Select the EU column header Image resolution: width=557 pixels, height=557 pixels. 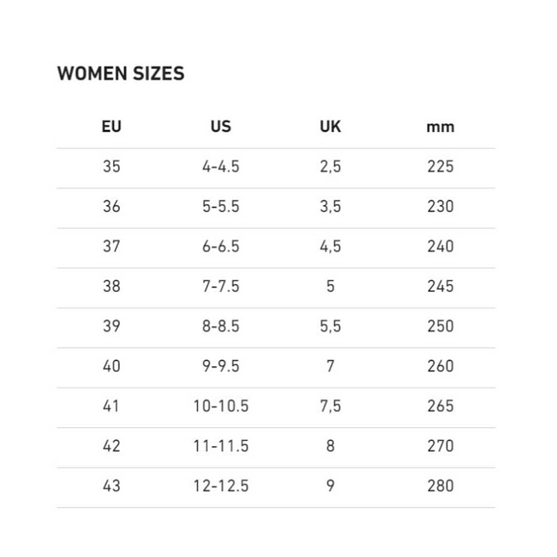[x=111, y=126]
